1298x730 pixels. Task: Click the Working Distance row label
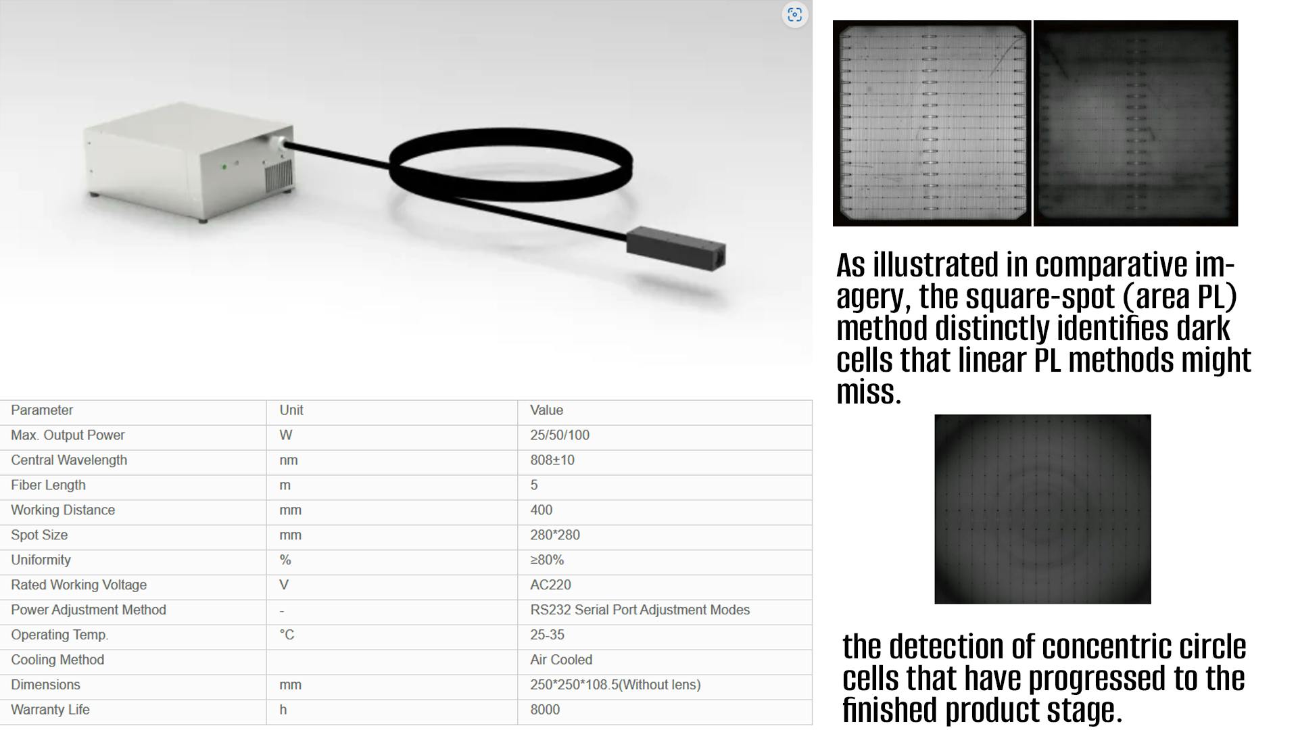63,510
